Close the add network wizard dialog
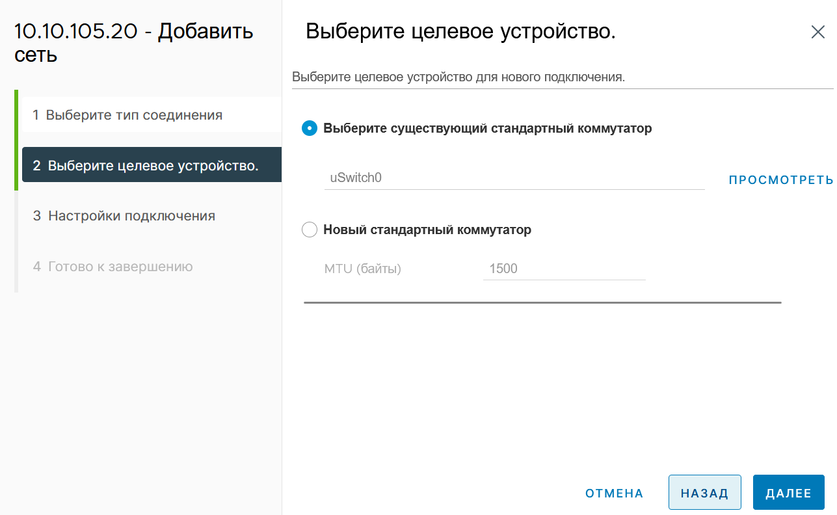 click(817, 32)
